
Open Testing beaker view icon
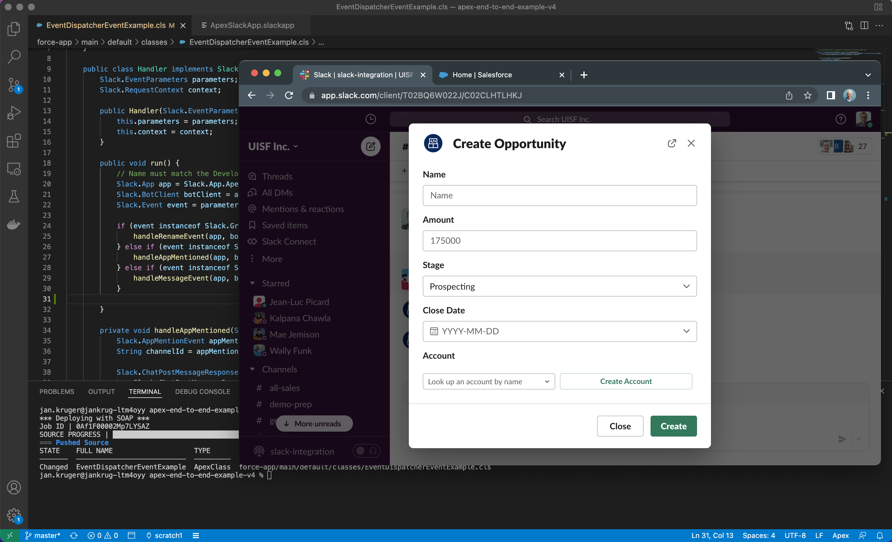coord(14,196)
